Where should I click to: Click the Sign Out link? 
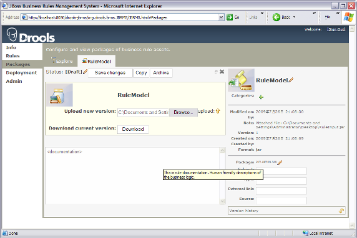pyautogui.click(x=336, y=29)
